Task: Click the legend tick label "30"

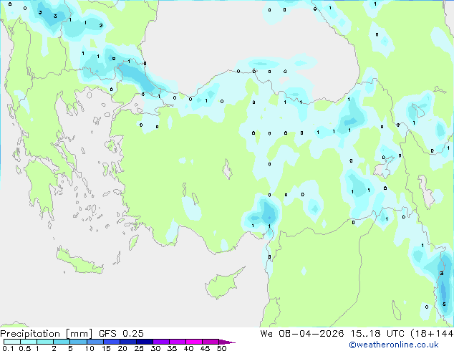Action: pyautogui.click(x=155, y=348)
